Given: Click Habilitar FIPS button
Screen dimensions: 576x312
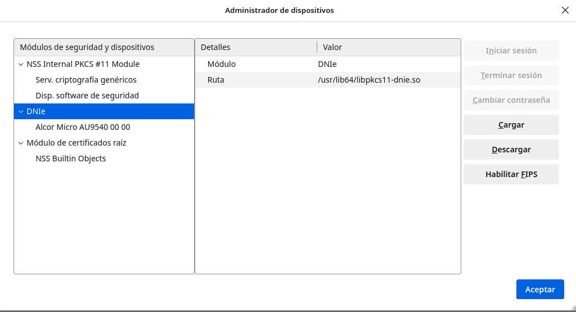Looking at the screenshot, I should pyautogui.click(x=511, y=174).
